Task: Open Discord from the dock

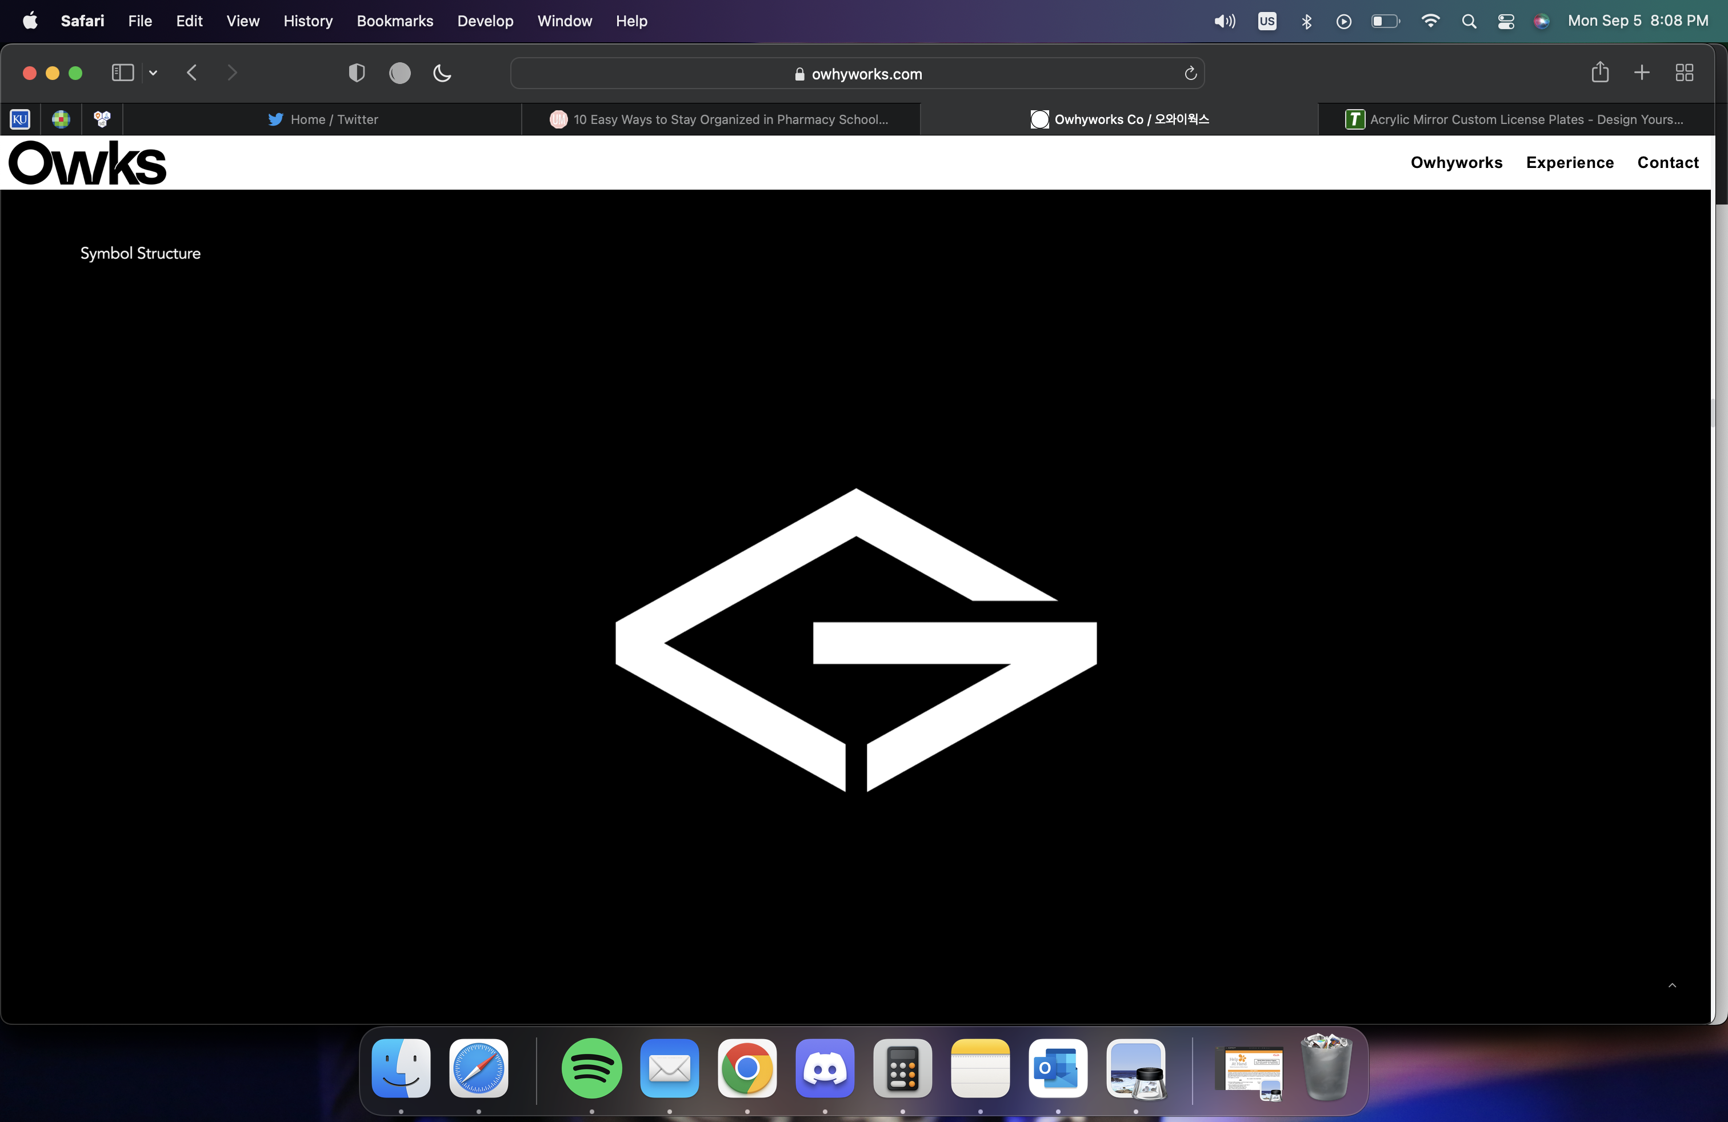Action: [825, 1068]
